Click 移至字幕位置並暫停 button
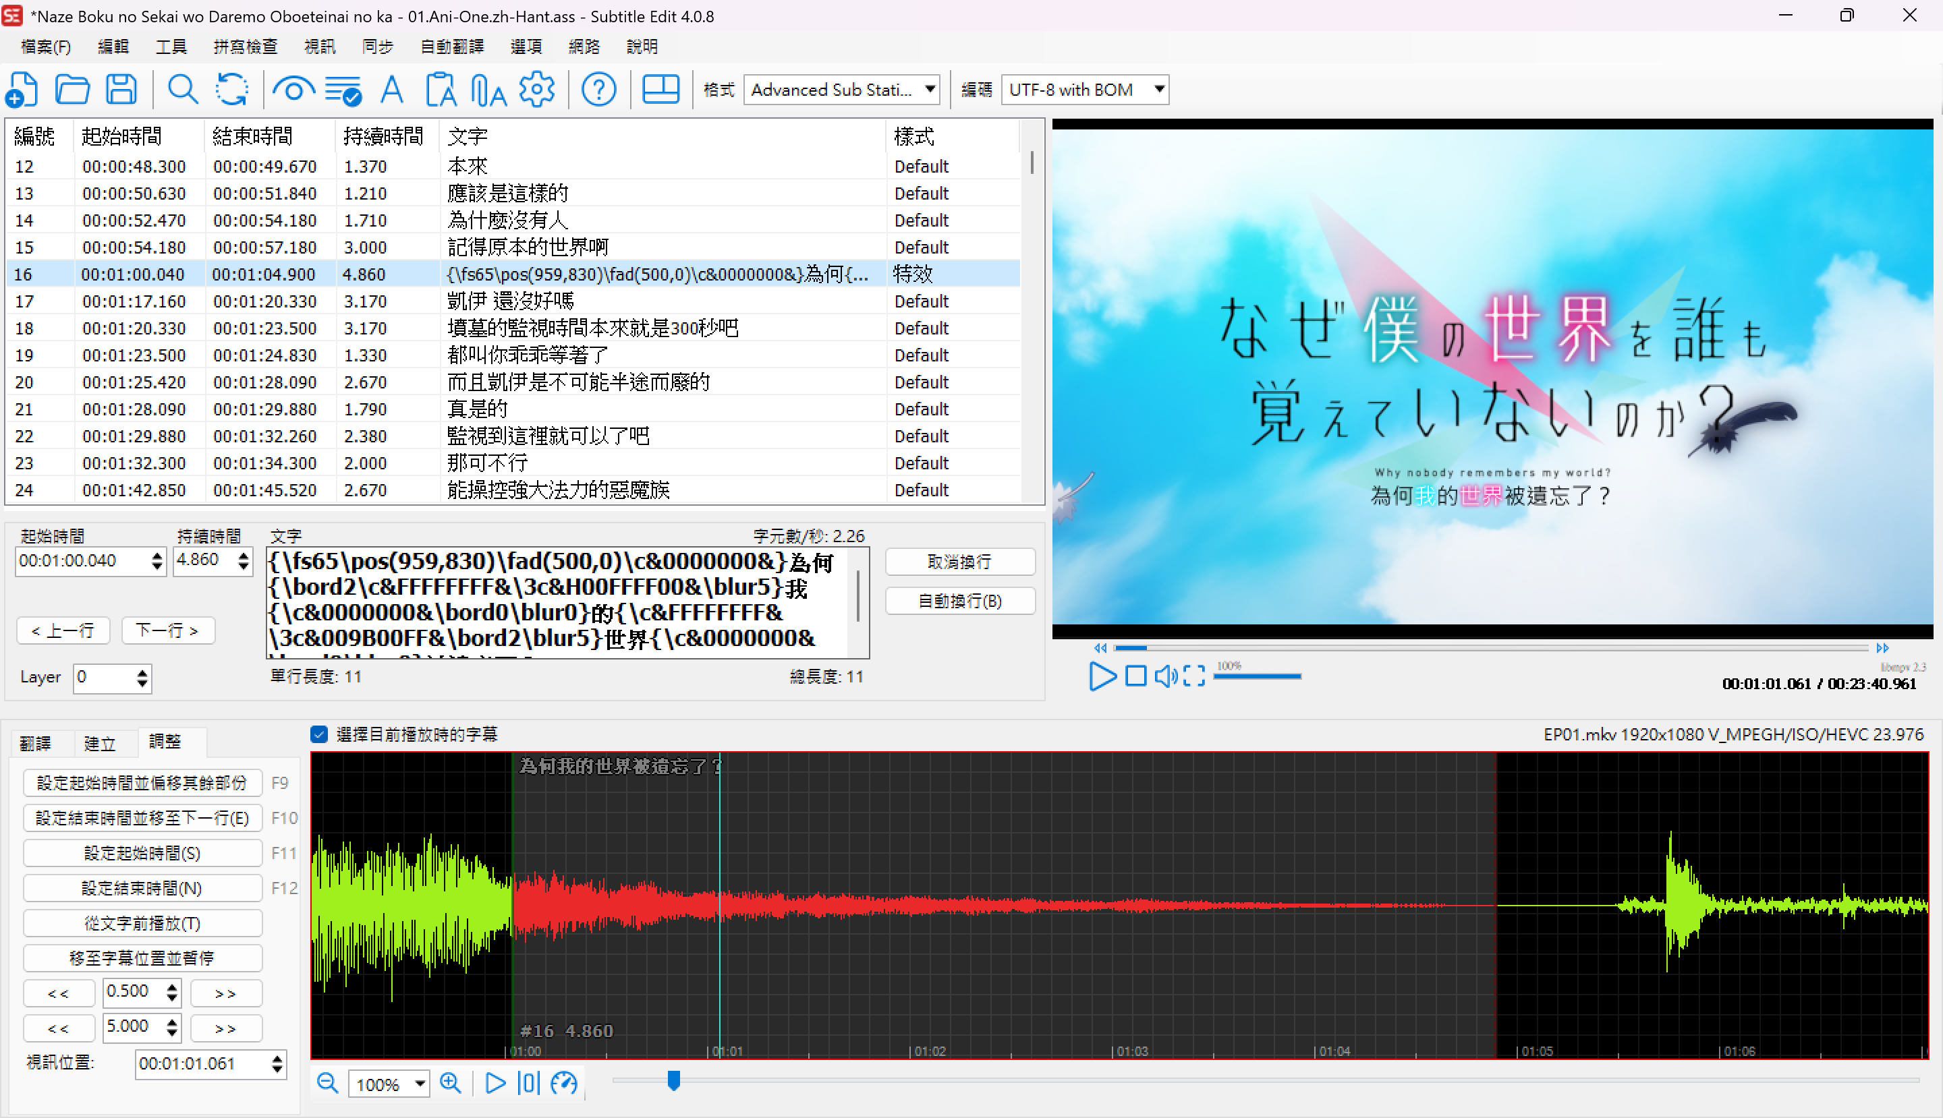 tap(142, 958)
